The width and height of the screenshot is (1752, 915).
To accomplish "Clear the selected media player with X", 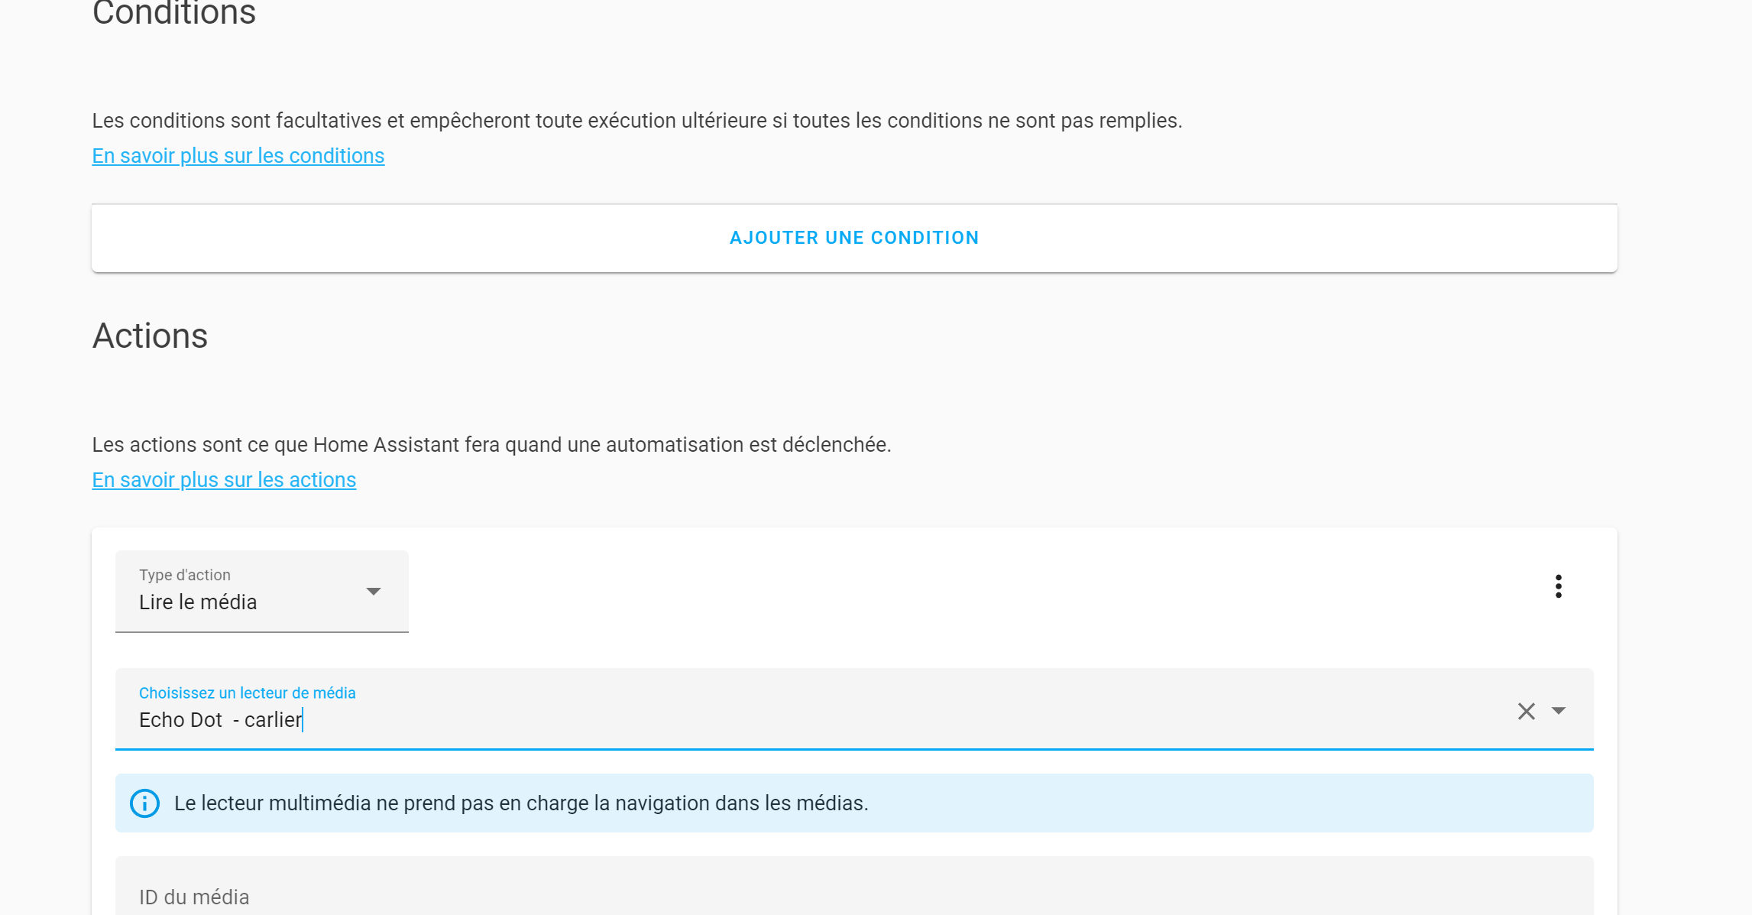I will [x=1526, y=711].
